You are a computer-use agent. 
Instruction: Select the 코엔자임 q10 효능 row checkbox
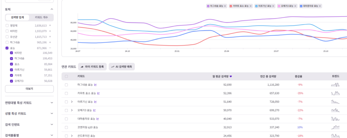(x=66, y=128)
